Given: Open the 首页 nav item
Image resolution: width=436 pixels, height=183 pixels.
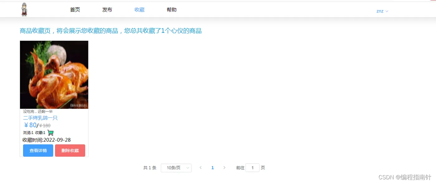Looking at the screenshot, I should point(75,10).
